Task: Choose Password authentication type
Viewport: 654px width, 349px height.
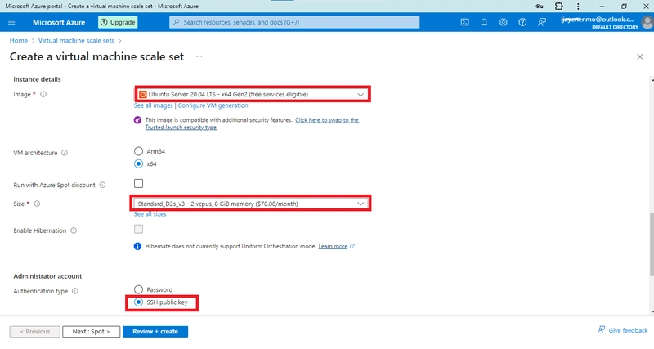Action: coord(138,289)
